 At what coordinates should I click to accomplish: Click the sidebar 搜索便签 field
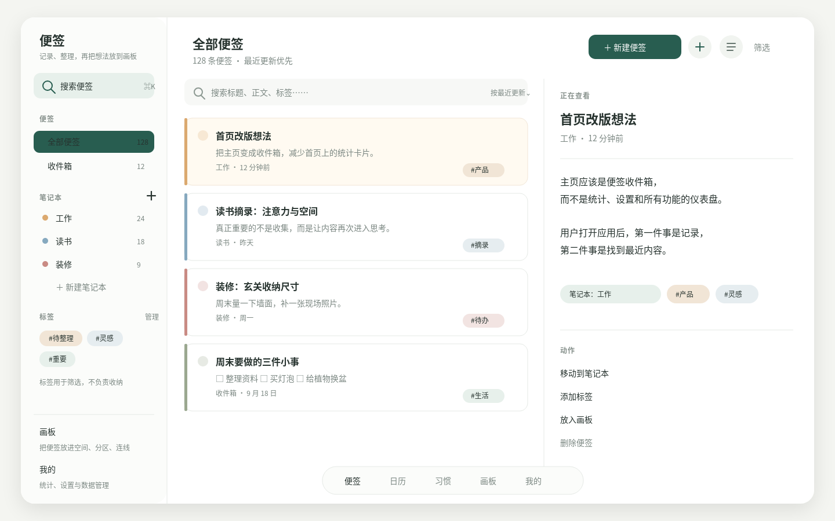point(94,86)
